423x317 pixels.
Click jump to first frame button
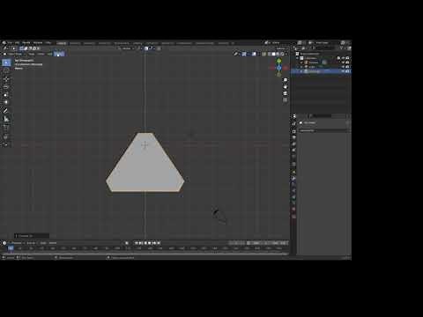coord(137,243)
